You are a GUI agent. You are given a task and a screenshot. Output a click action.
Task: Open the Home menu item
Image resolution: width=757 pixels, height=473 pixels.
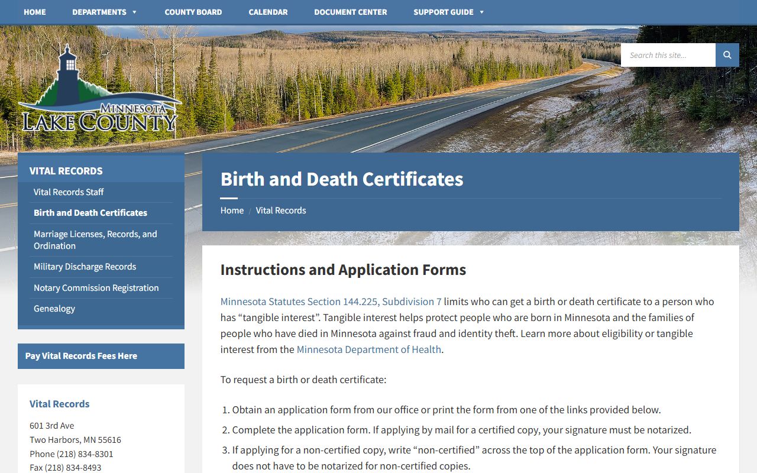pos(35,12)
